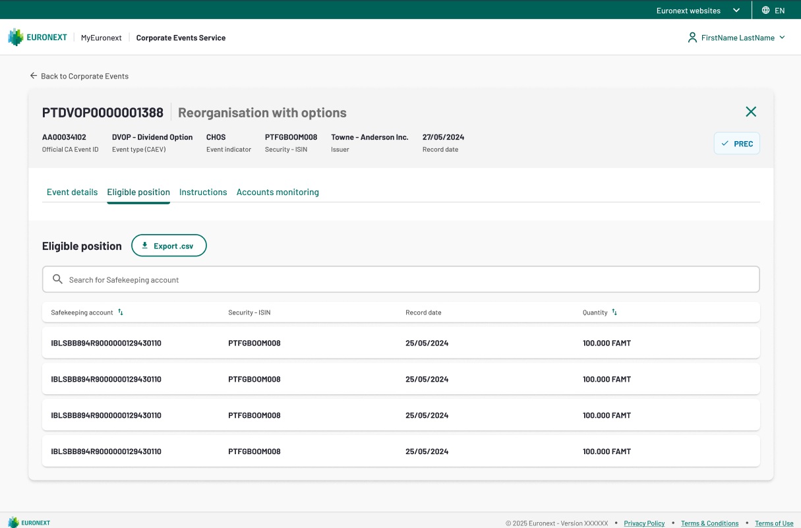Click MyEuronext in the header
The image size is (801, 528).
102,38
